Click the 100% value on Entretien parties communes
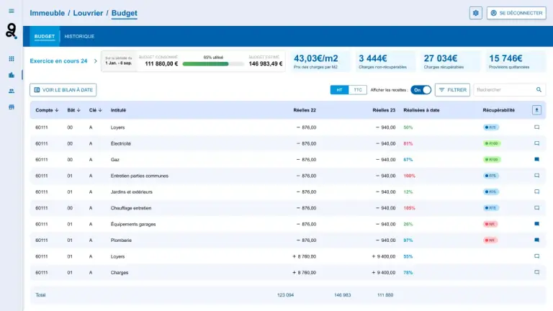The width and height of the screenshot is (553, 311). click(409, 176)
